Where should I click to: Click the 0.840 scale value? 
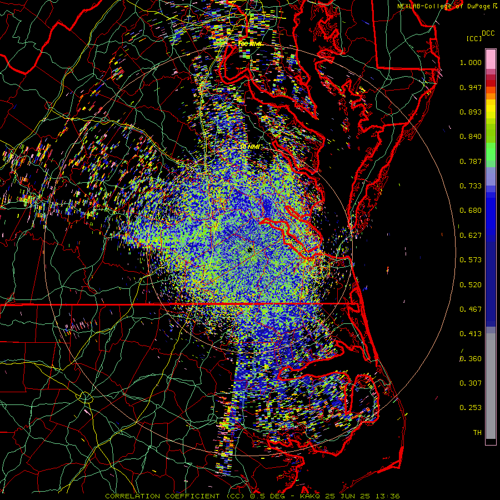(471, 137)
